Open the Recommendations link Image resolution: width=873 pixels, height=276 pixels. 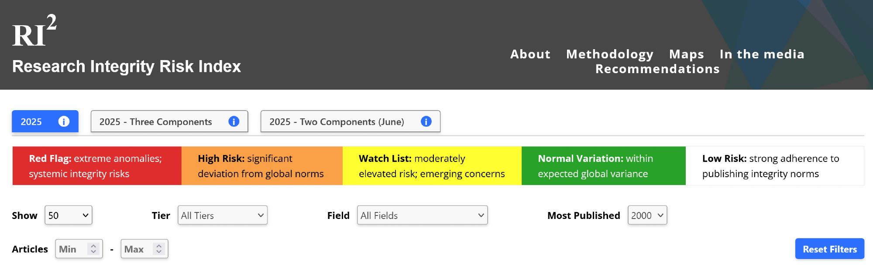657,69
